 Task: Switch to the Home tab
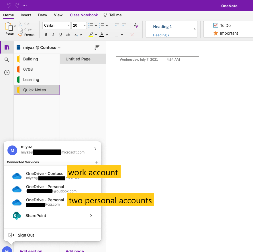pos(9,15)
